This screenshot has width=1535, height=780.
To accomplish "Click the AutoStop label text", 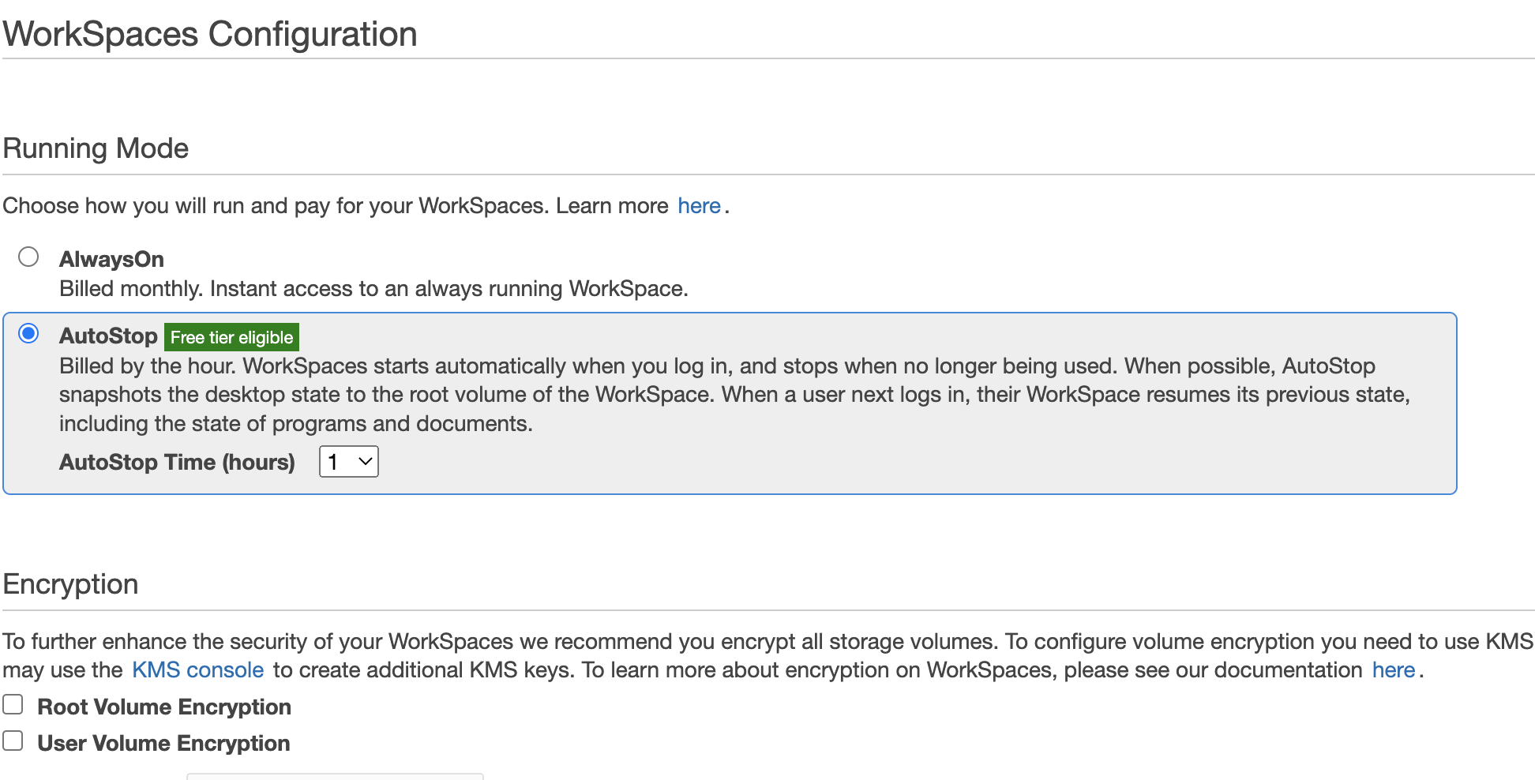I will [x=108, y=336].
